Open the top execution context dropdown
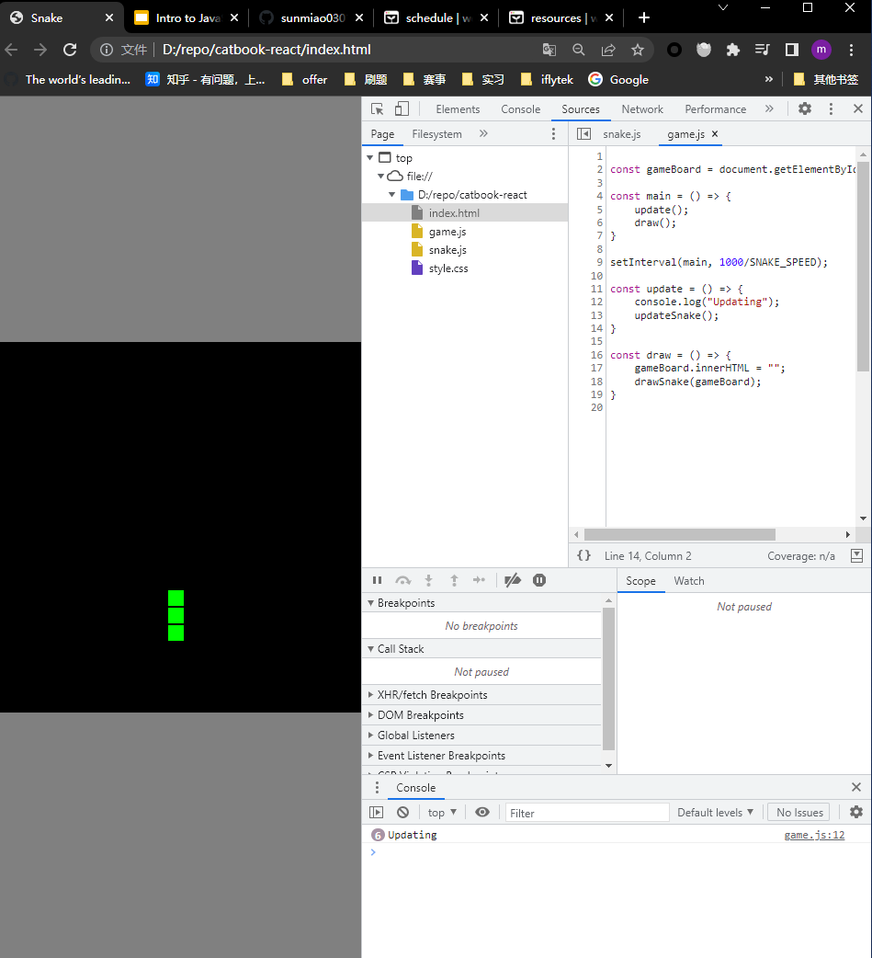Screen dimensions: 872x958 [442, 813]
